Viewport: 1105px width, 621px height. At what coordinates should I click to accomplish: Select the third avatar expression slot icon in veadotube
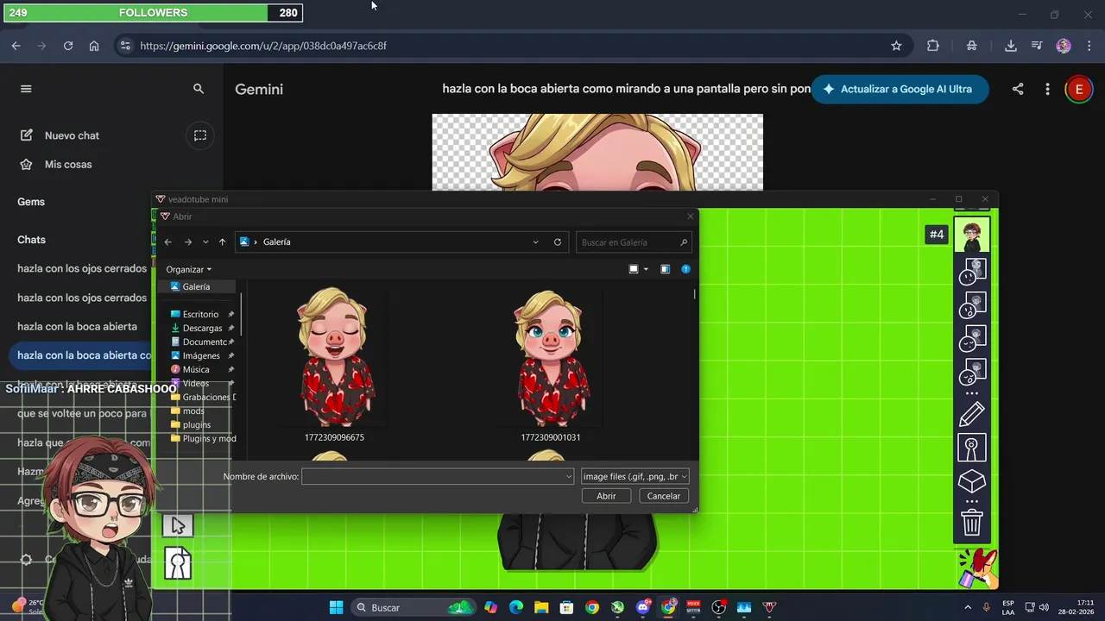(972, 338)
